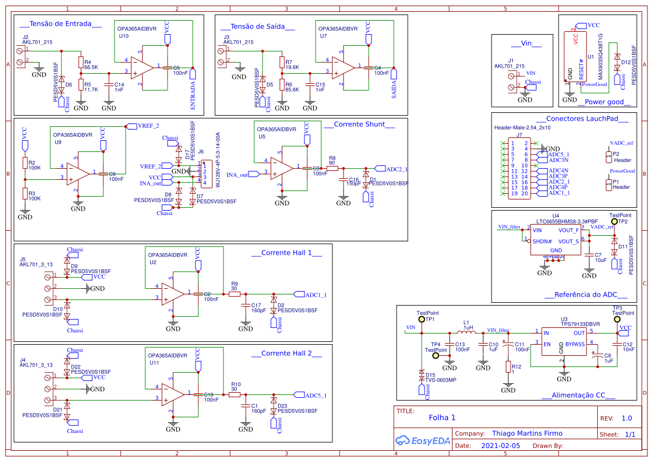Click the J2 AKL701 input connector

click(x=21, y=56)
